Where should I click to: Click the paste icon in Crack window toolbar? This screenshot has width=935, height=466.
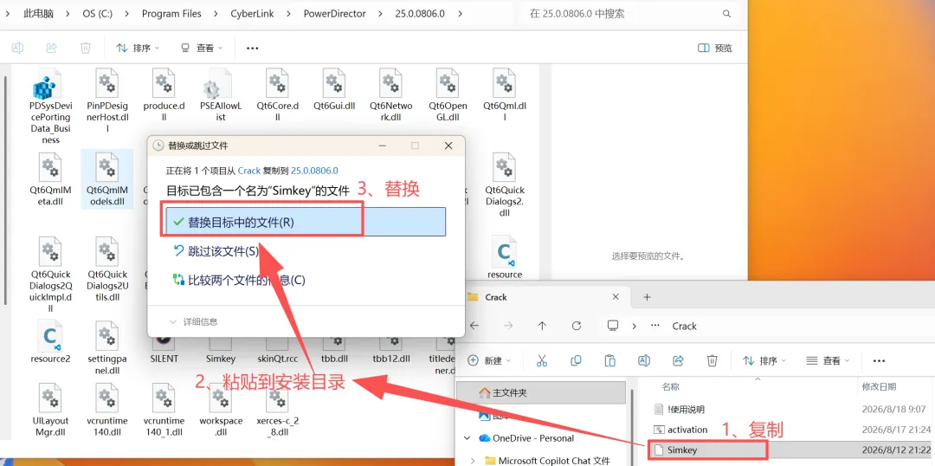pos(610,360)
